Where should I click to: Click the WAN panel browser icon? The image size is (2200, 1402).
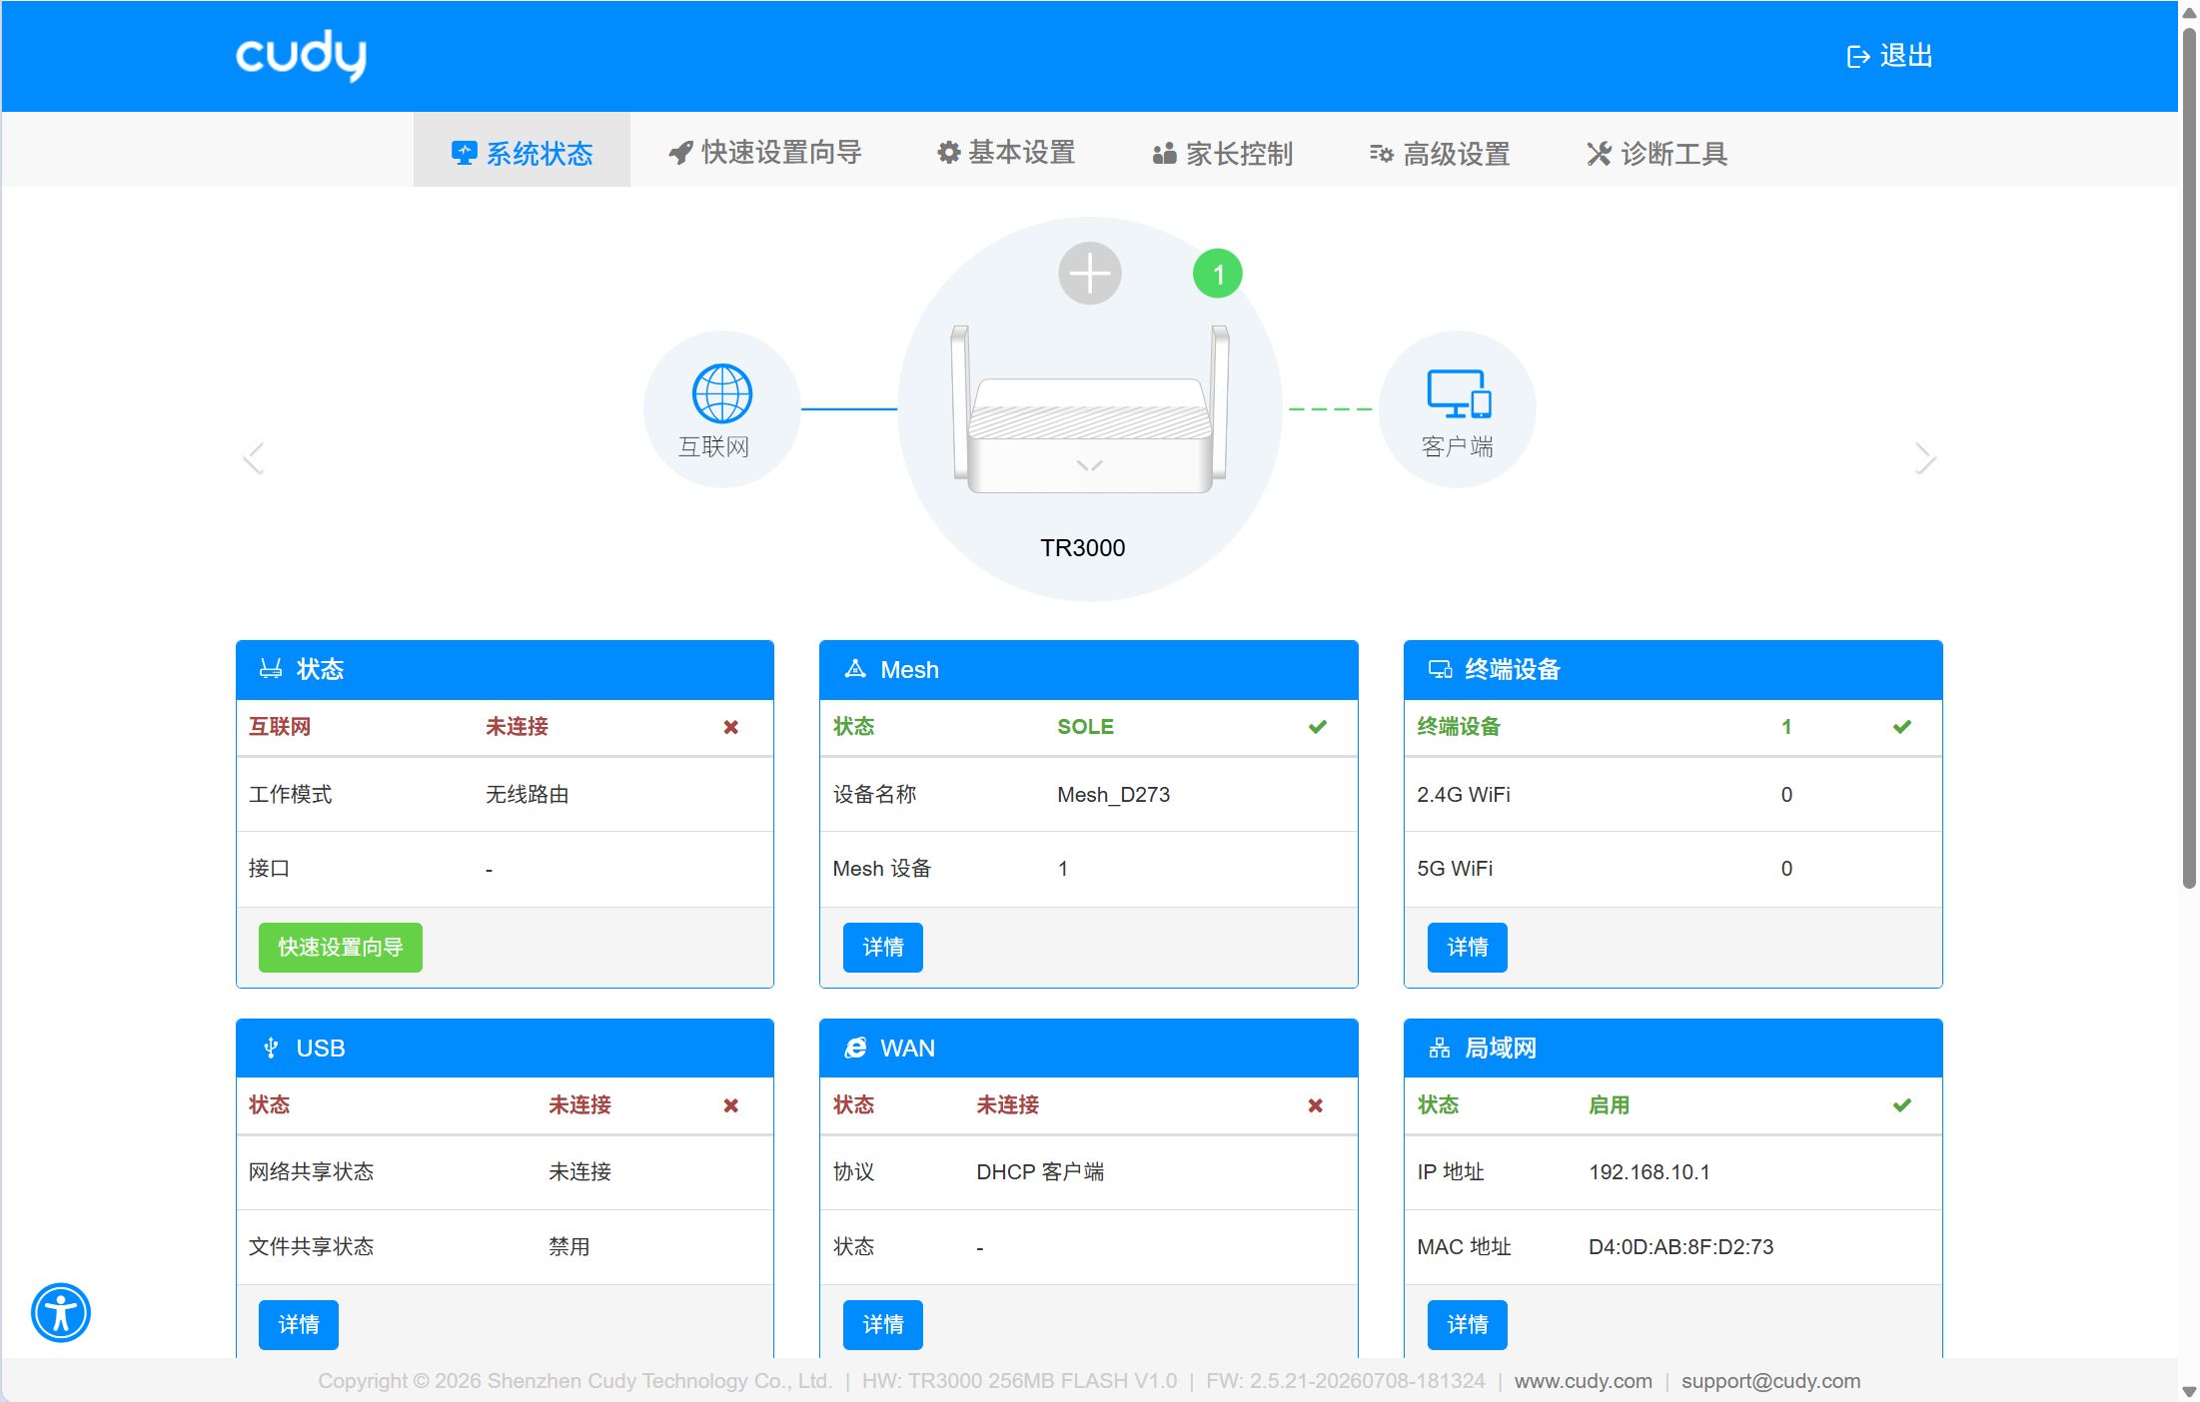pyautogui.click(x=855, y=1048)
